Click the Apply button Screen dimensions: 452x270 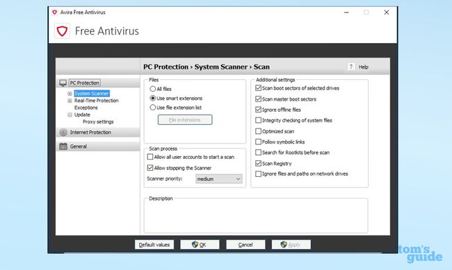(x=291, y=245)
